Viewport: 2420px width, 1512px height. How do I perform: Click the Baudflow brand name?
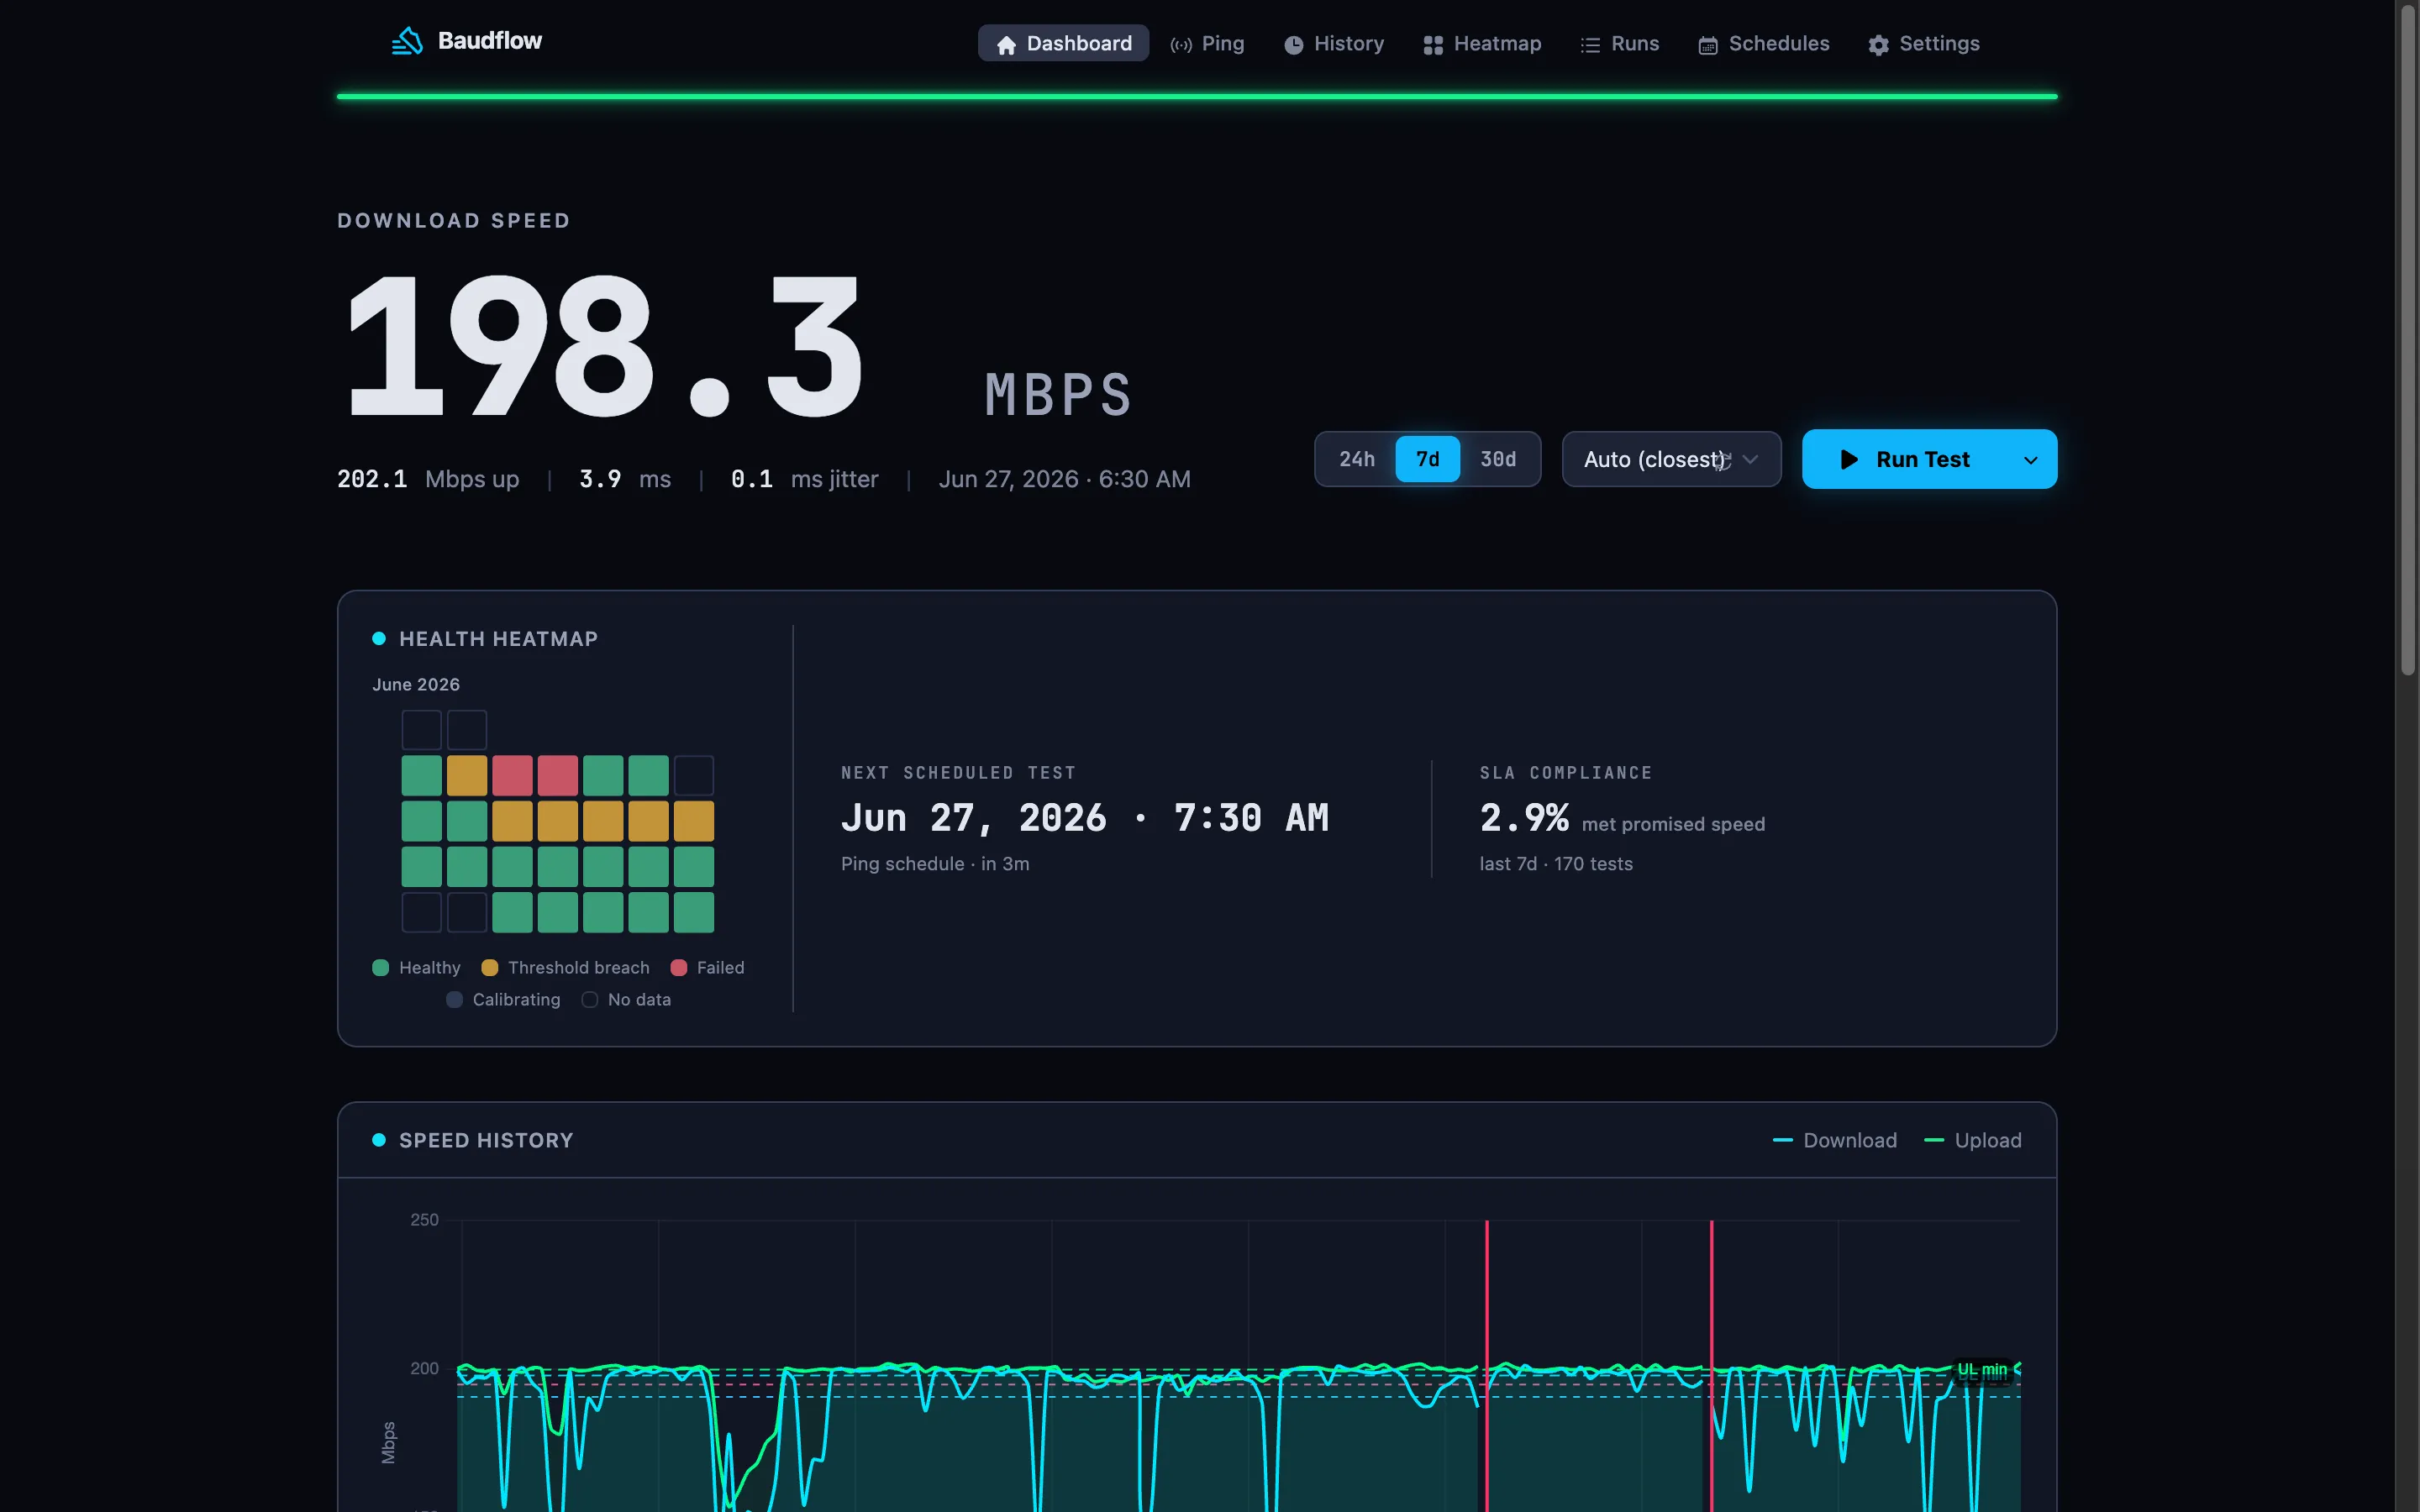point(490,41)
